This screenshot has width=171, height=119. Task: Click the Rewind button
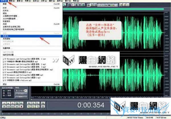[8, 107]
